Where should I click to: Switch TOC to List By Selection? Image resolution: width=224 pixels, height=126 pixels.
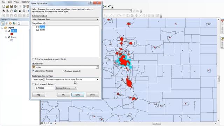tap(14, 23)
